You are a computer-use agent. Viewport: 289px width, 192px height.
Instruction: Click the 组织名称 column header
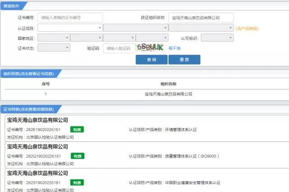tap(168, 84)
